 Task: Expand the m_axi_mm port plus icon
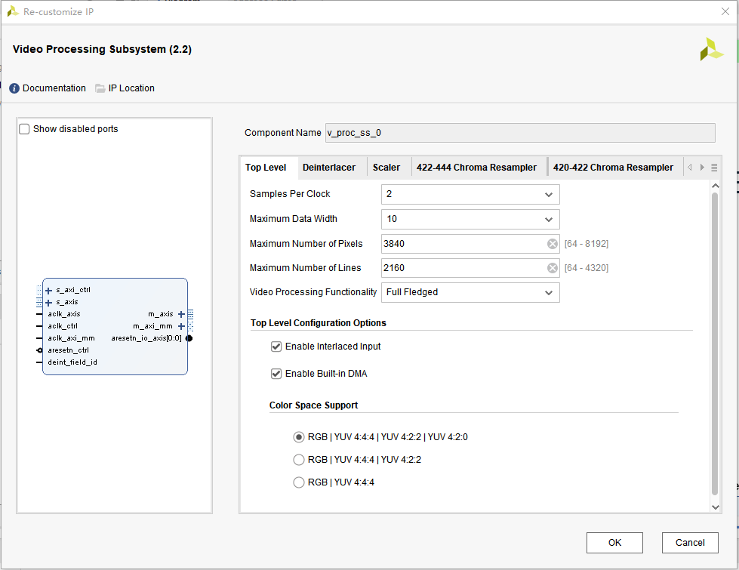tap(181, 326)
